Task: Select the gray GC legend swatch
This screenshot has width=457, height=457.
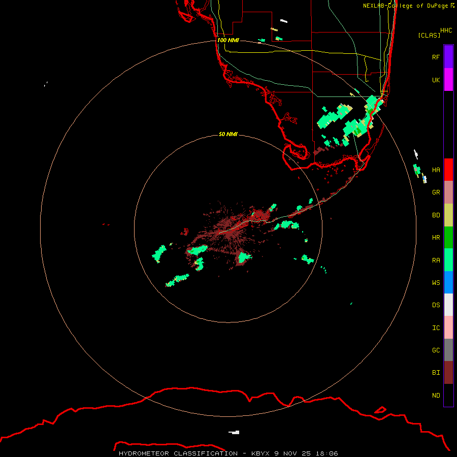Action: pos(448,350)
